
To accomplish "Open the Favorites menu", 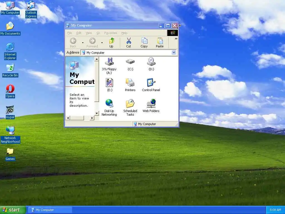I will pos(111,33).
